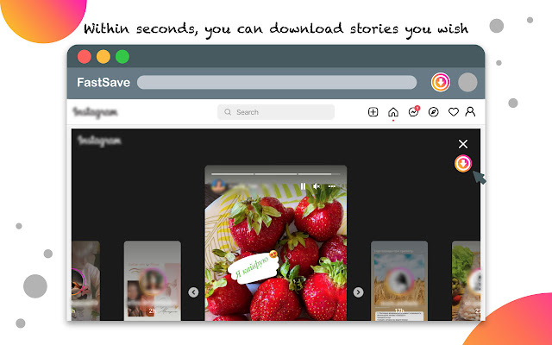Pause the strawberry story
Viewport: 552px width, 345px height.
click(303, 186)
